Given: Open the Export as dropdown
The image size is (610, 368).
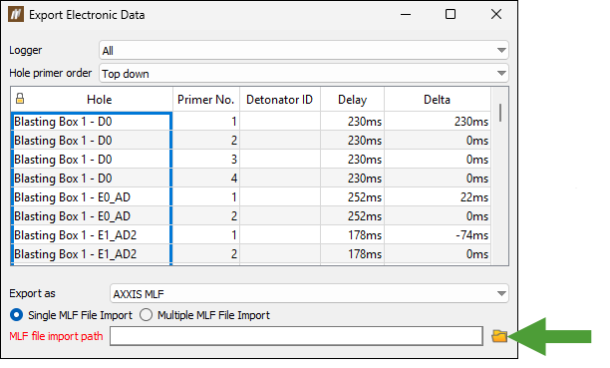Looking at the screenshot, I should coord(309,293).
